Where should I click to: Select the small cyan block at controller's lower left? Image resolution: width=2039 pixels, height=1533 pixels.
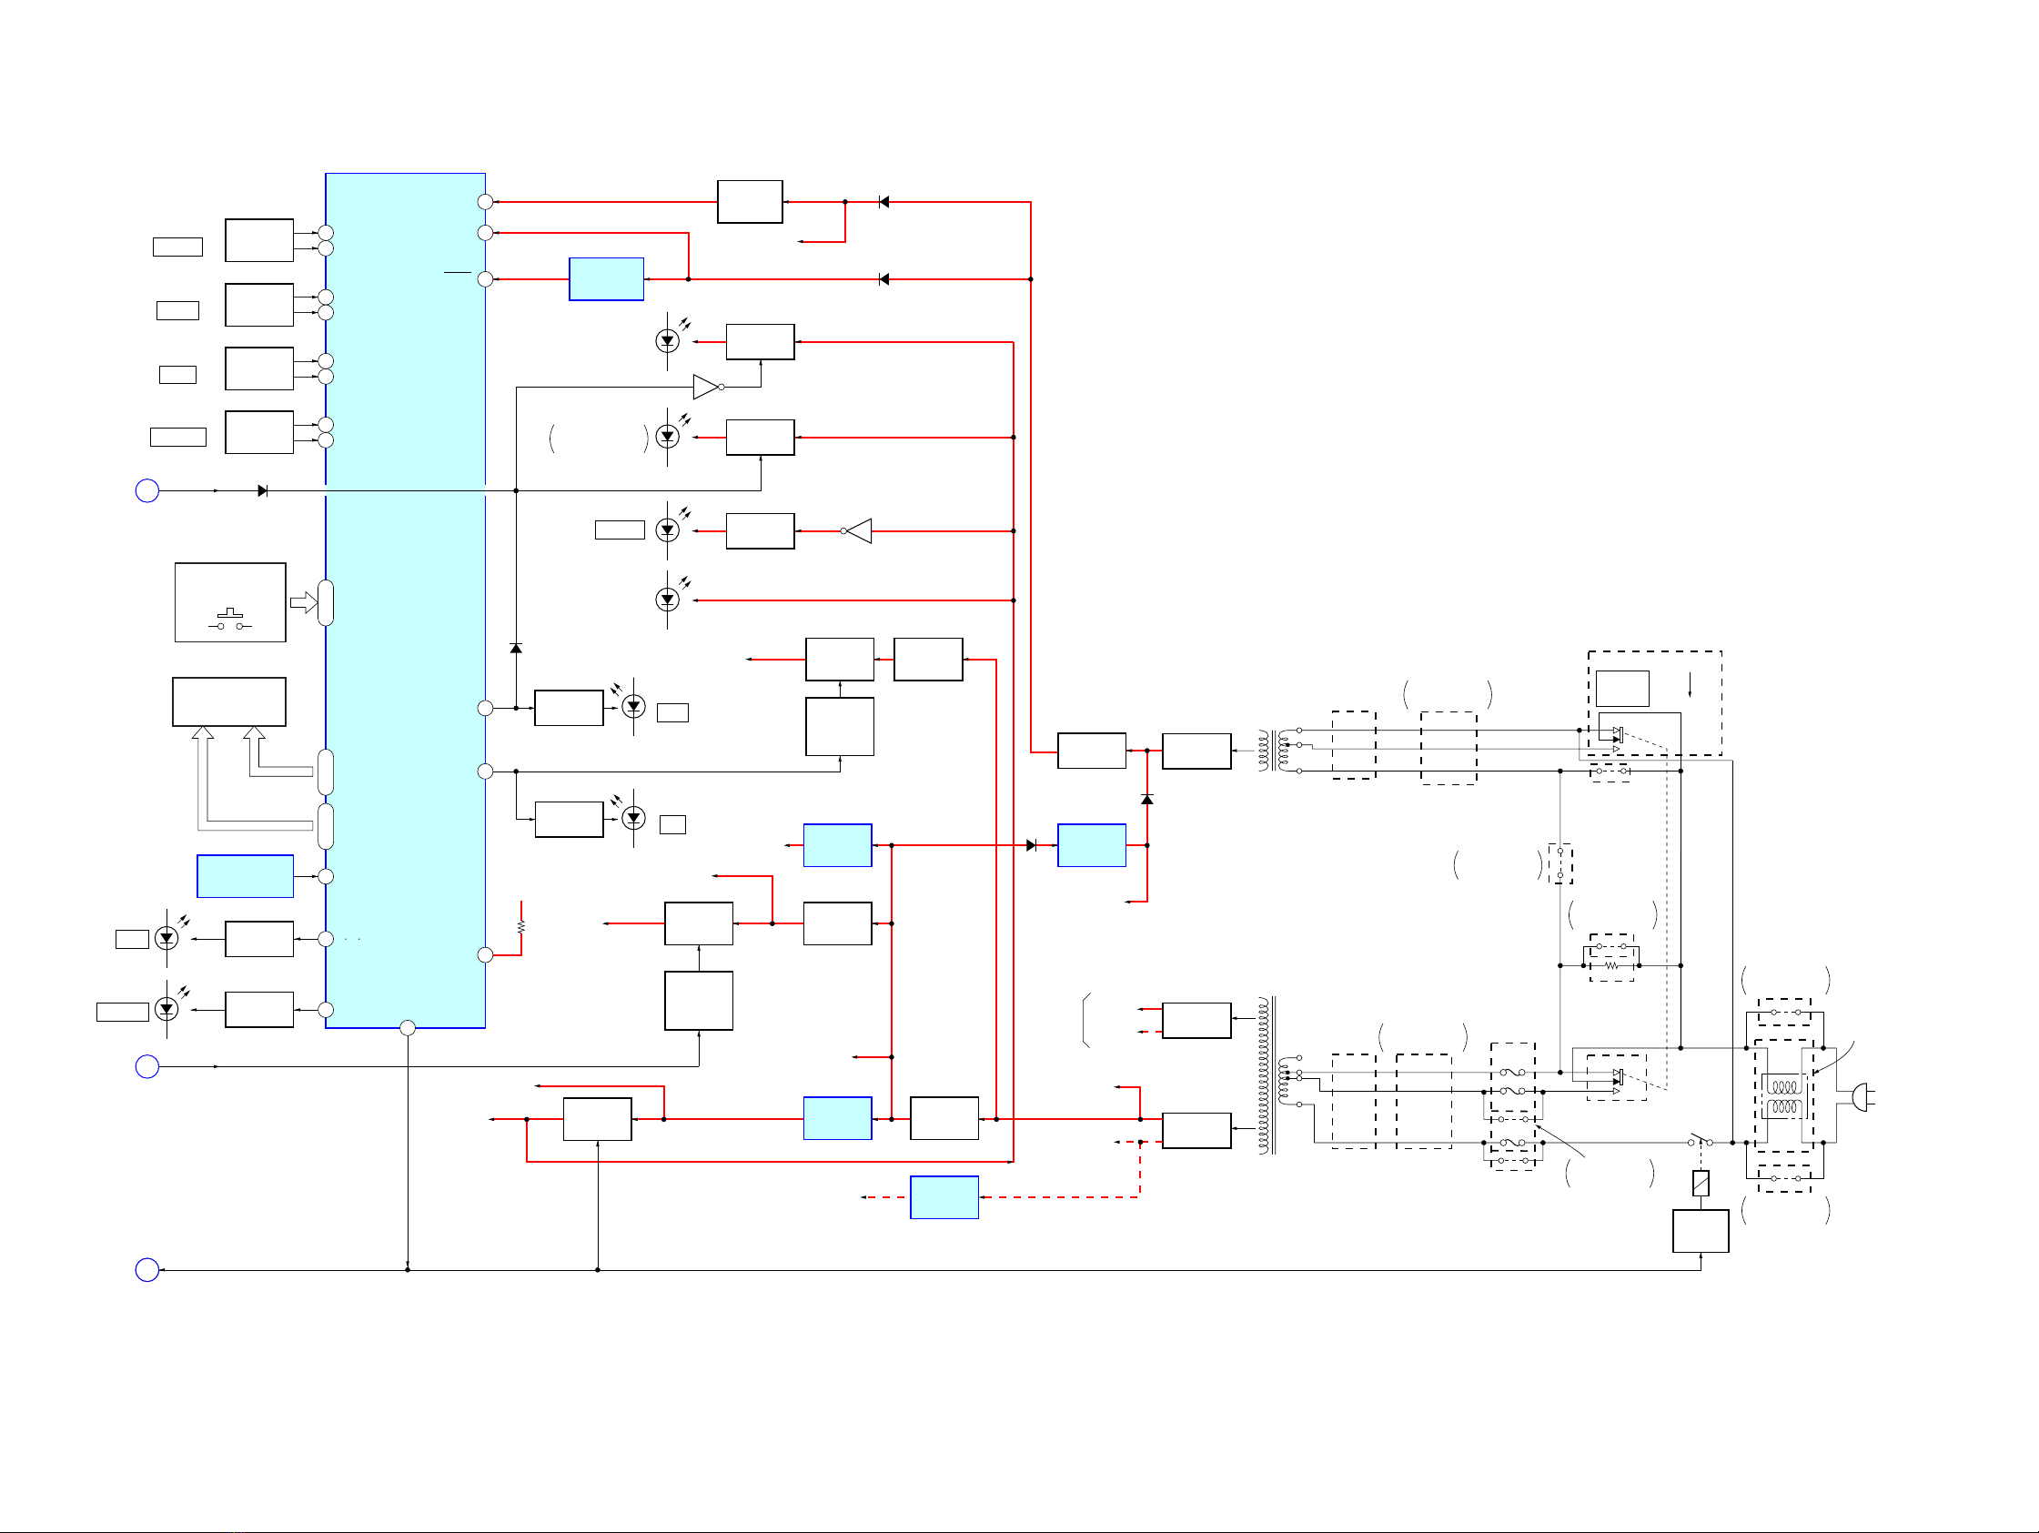click(x=245, y=877)
